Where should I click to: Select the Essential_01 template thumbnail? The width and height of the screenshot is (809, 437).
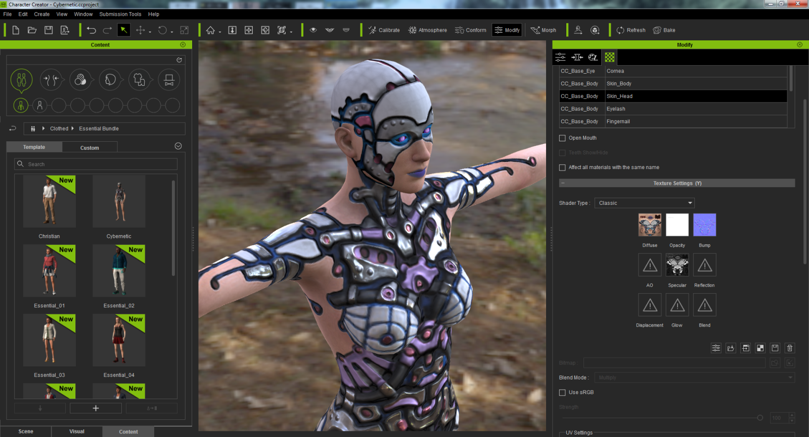tap(49, 271)
